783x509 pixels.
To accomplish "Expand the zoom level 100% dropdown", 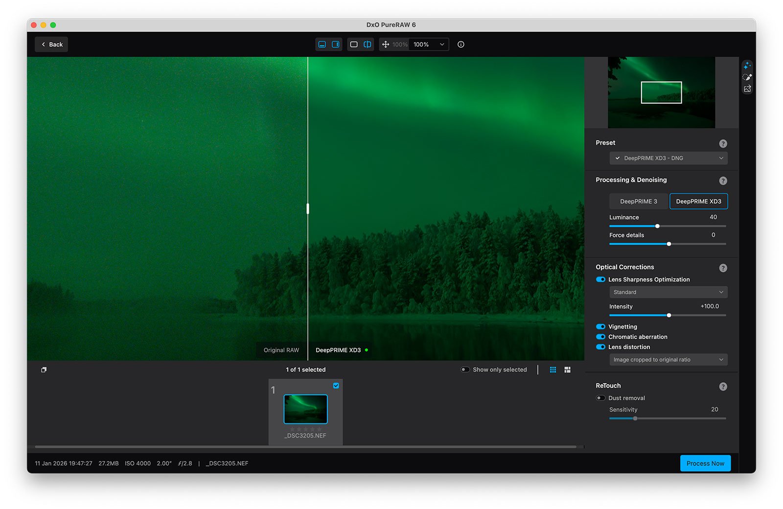I will point(429,45).
